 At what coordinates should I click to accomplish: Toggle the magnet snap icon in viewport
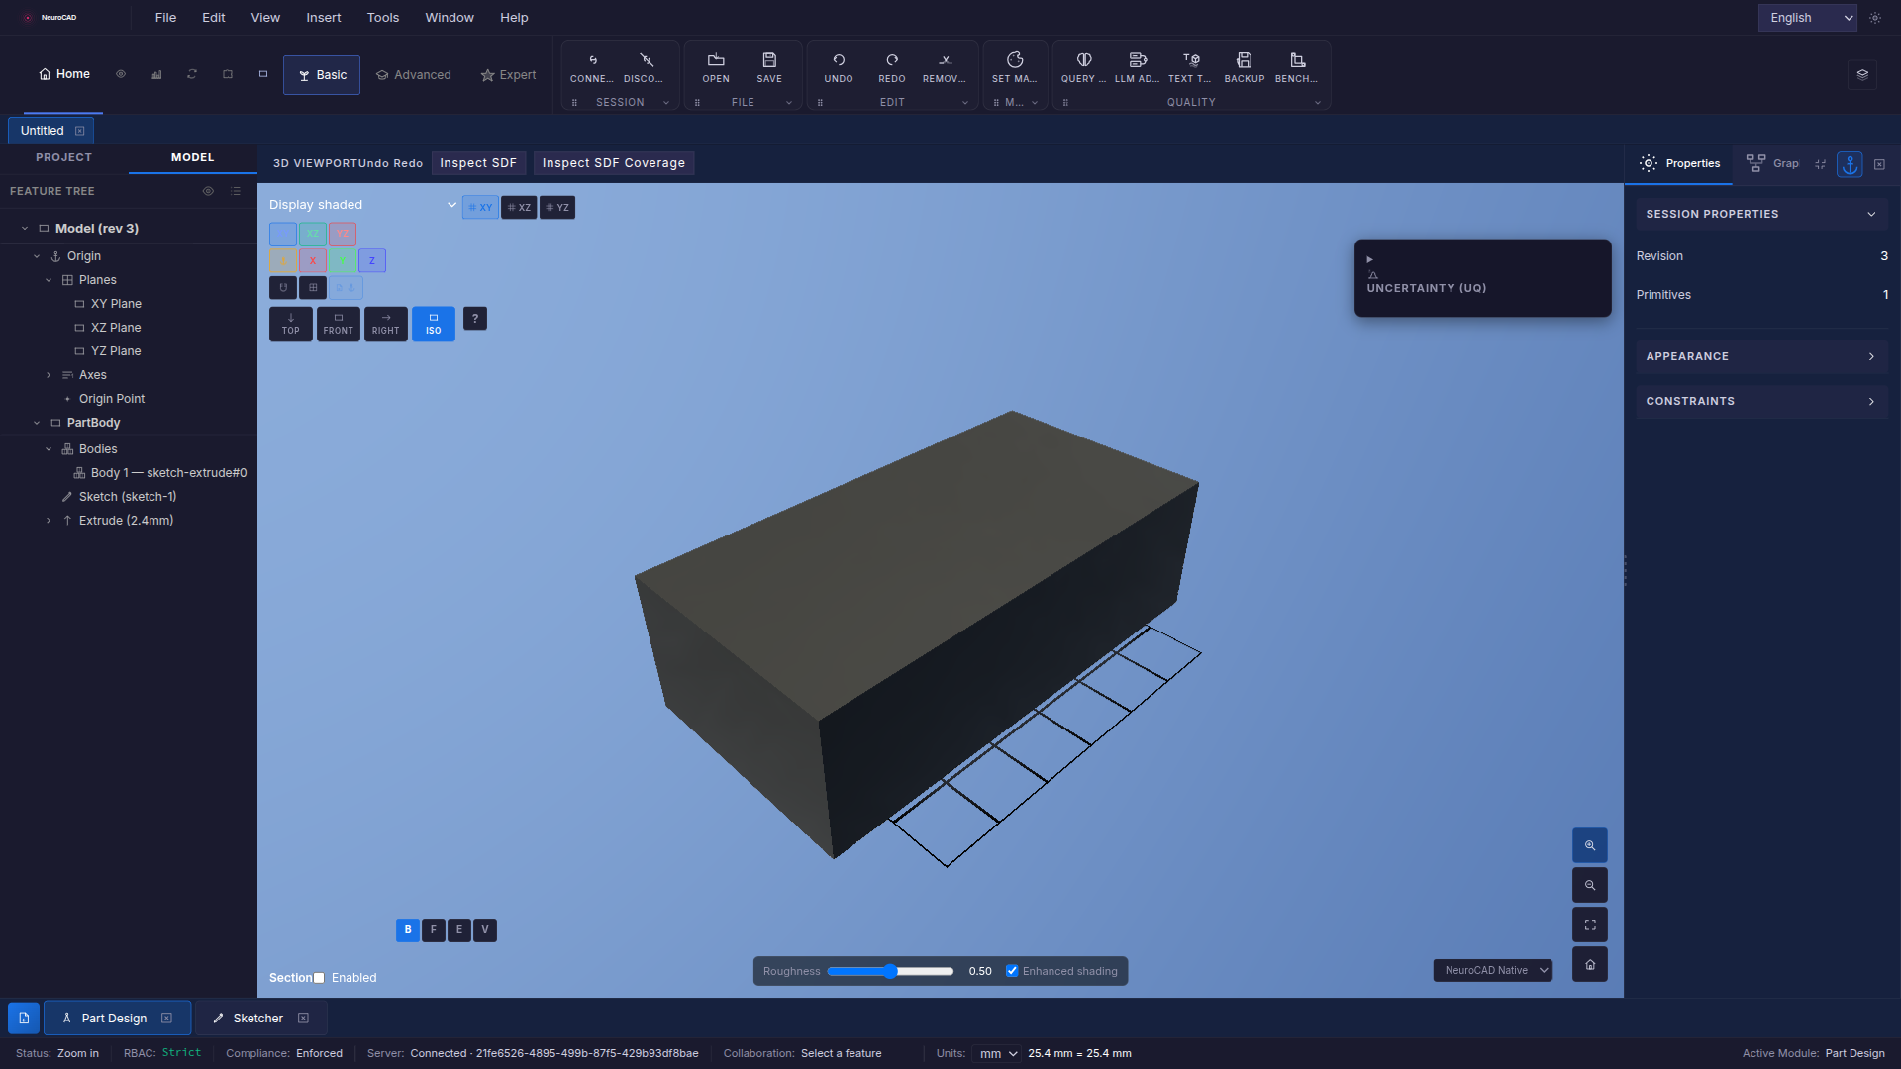(283, 288)
